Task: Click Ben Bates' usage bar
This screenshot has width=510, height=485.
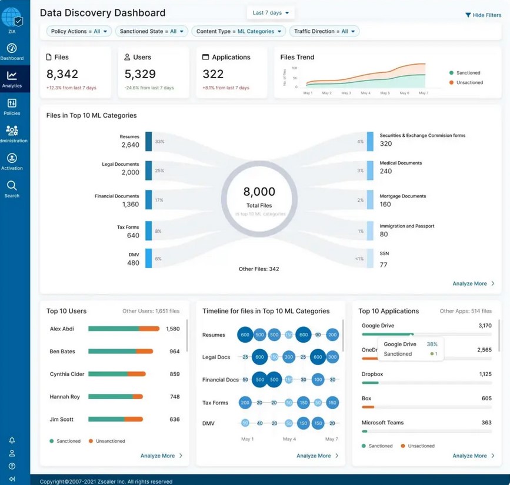Action: click(121, 352)
